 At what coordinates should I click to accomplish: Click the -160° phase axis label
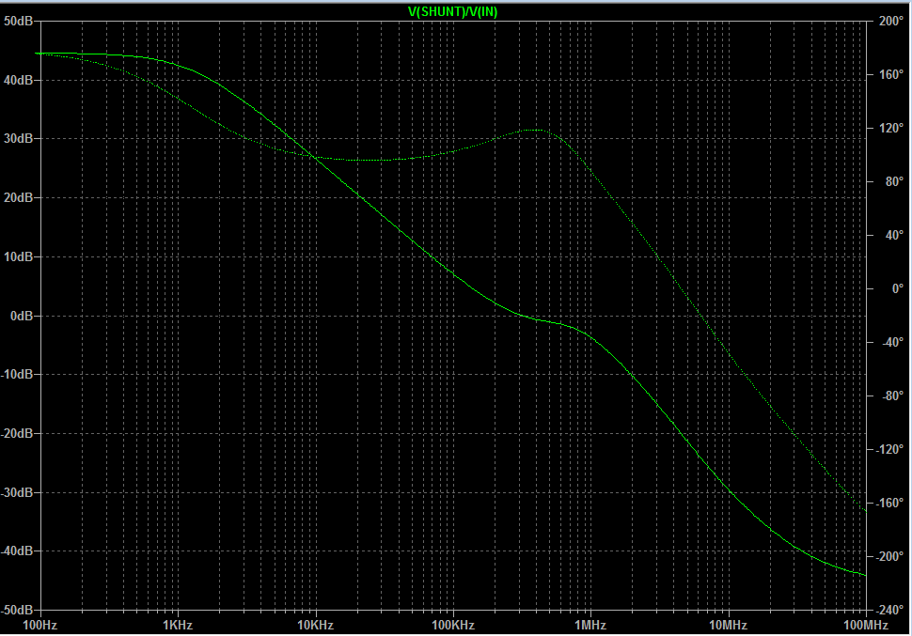click(x=889, y=504)
